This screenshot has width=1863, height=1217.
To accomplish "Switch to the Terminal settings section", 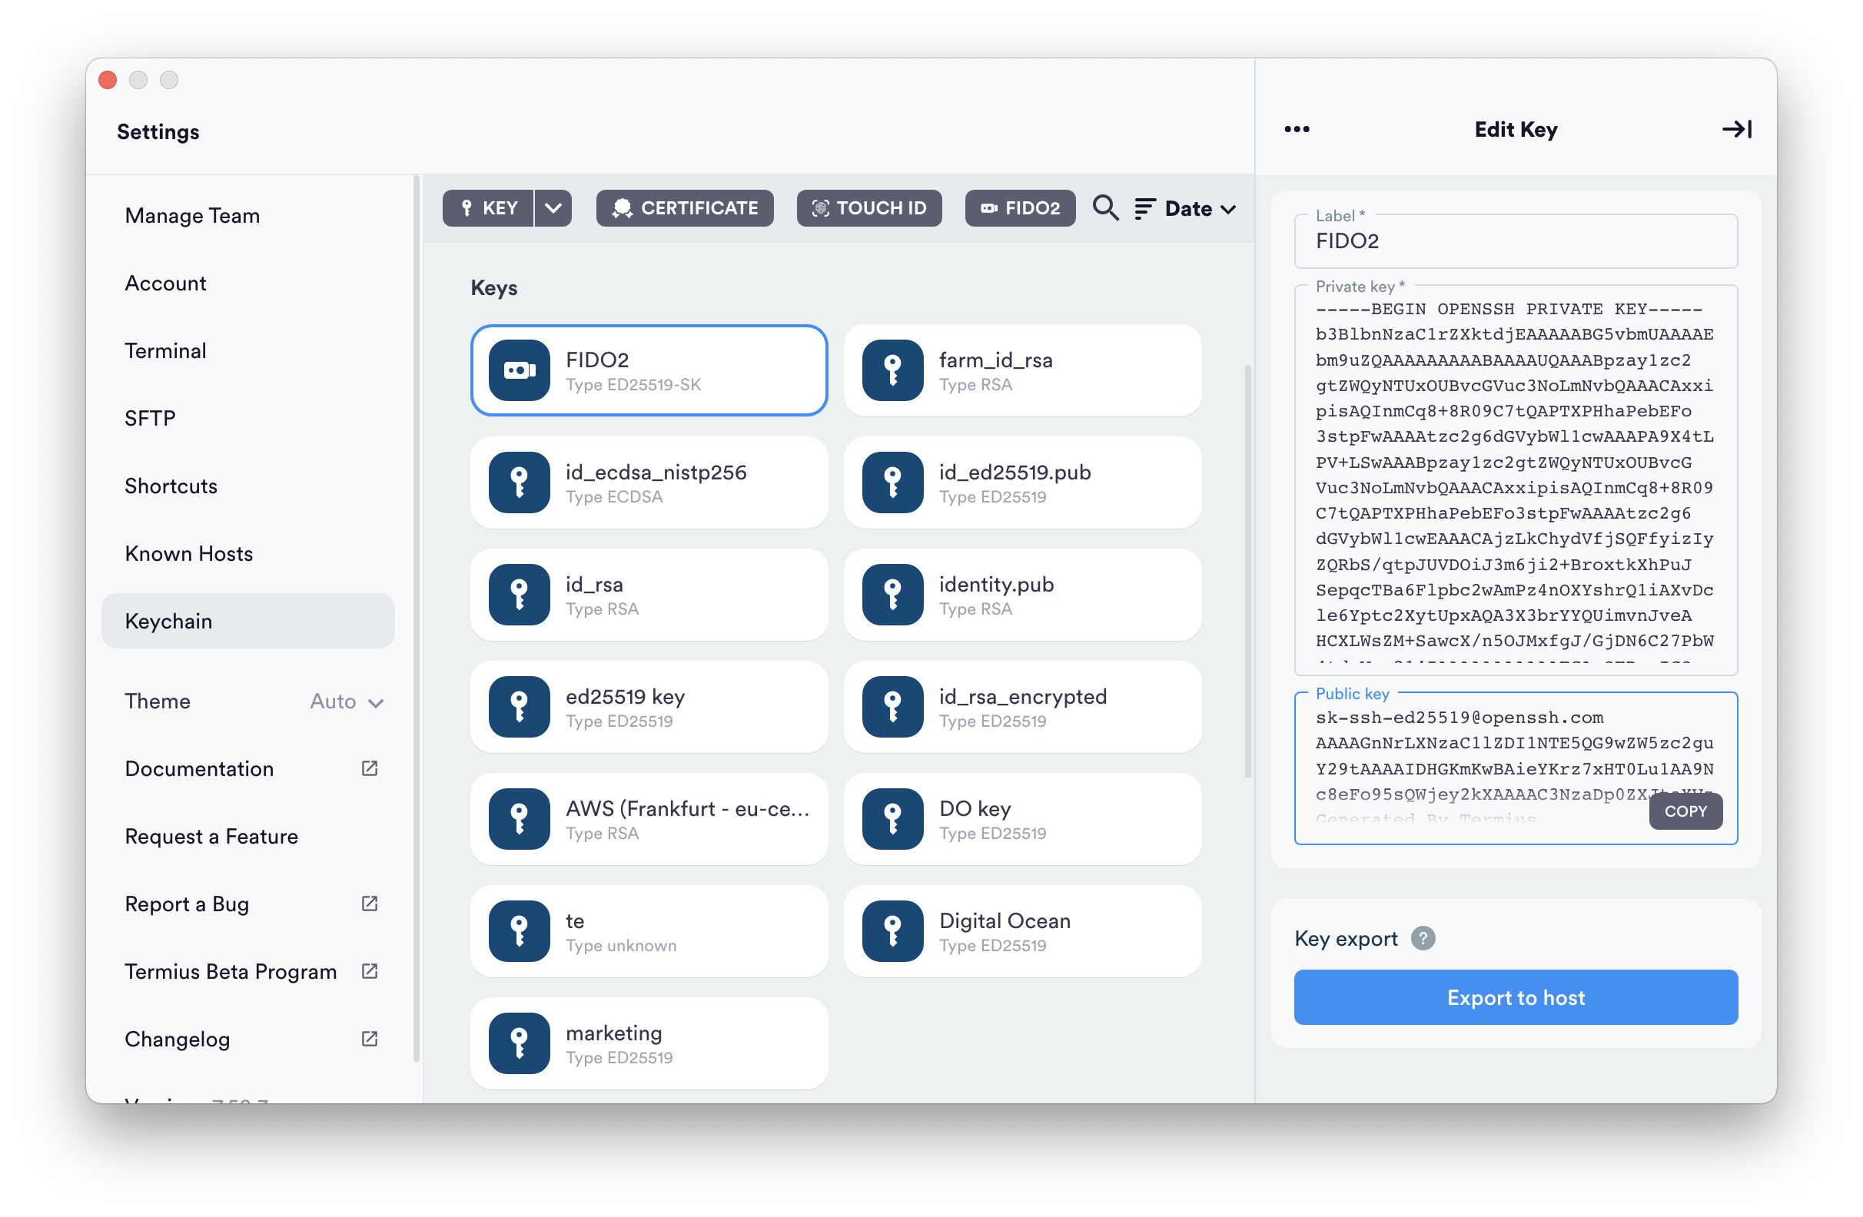I will click(x=165, y=350).
